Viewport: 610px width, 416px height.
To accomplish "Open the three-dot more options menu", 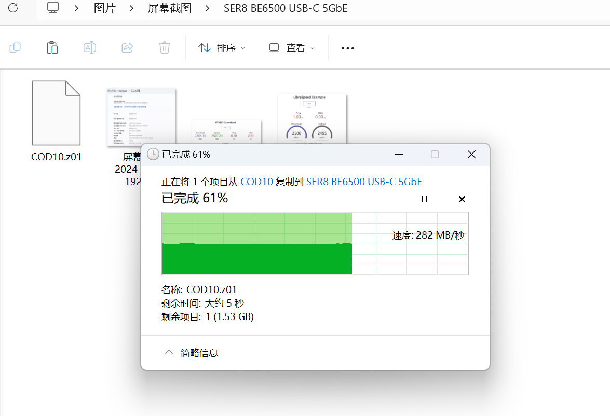I will point(348,48).
